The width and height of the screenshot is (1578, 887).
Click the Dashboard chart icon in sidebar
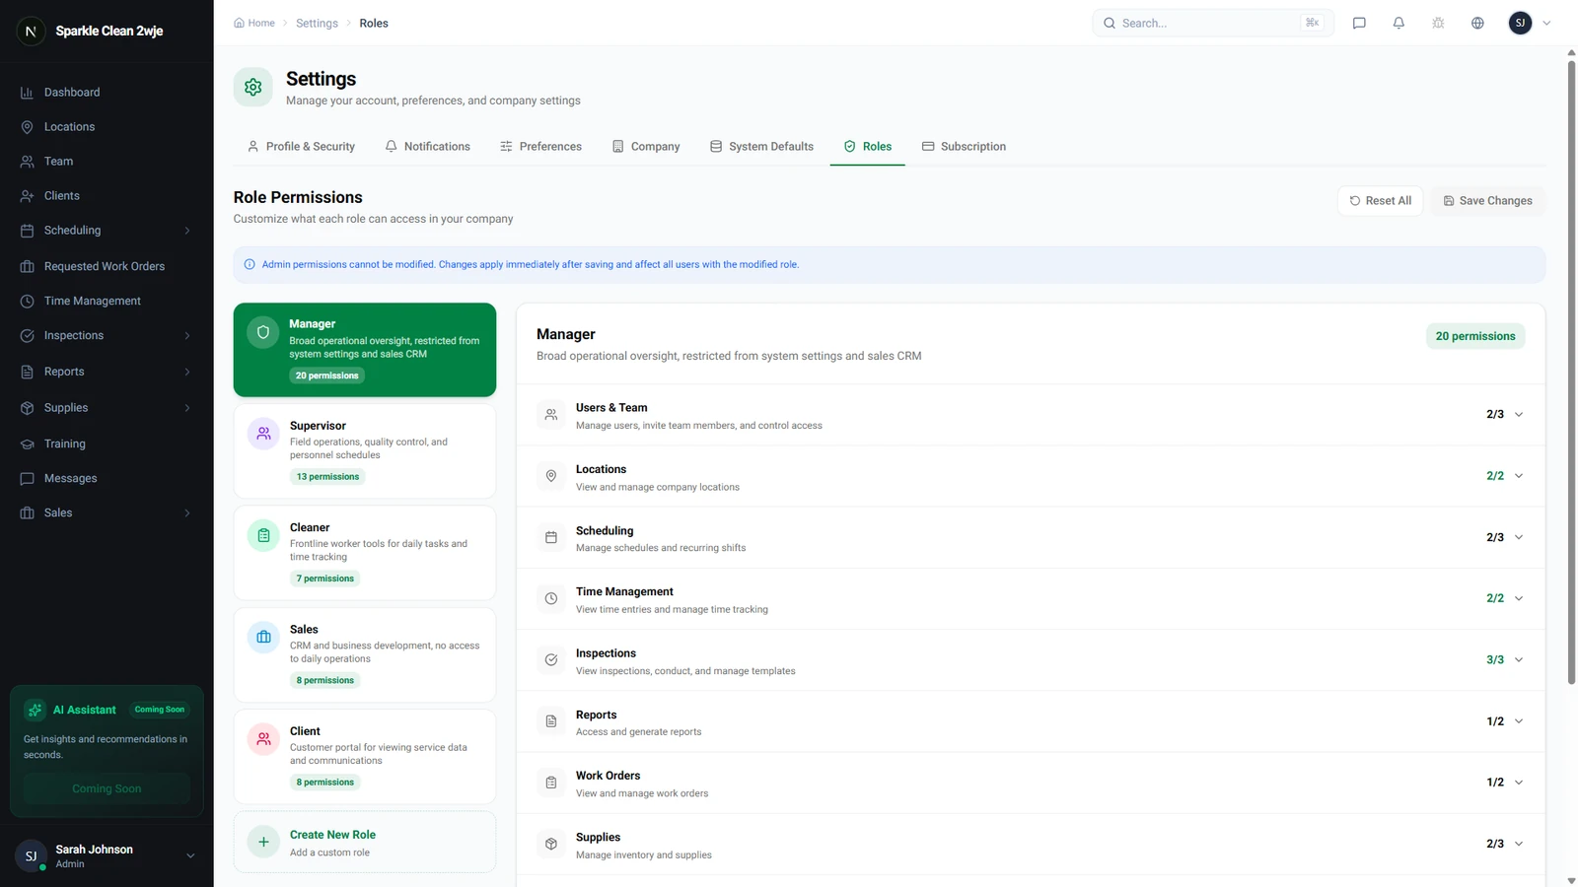click(27, 93)
